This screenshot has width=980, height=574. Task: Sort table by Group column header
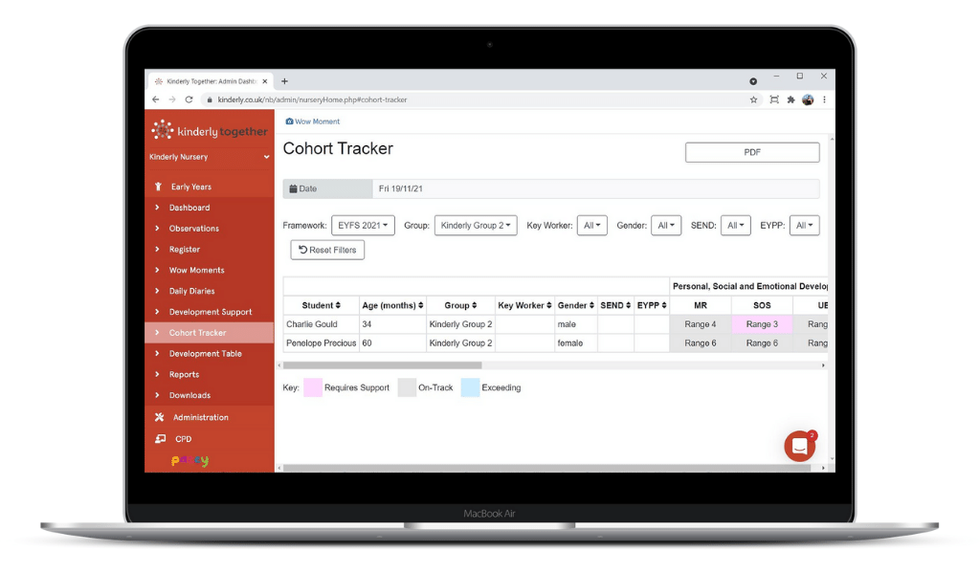click(460, 305)
